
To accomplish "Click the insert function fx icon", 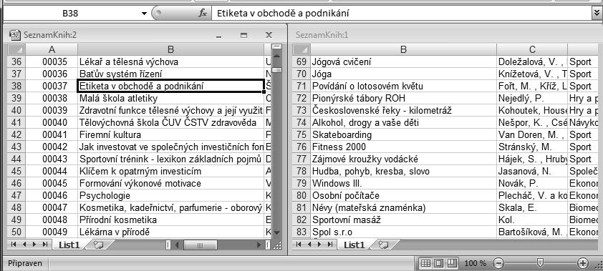I will coord(203,14).
